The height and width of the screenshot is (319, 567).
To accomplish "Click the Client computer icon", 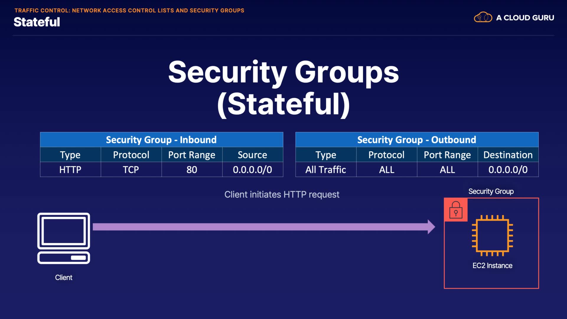I will [x=63, y=238].
